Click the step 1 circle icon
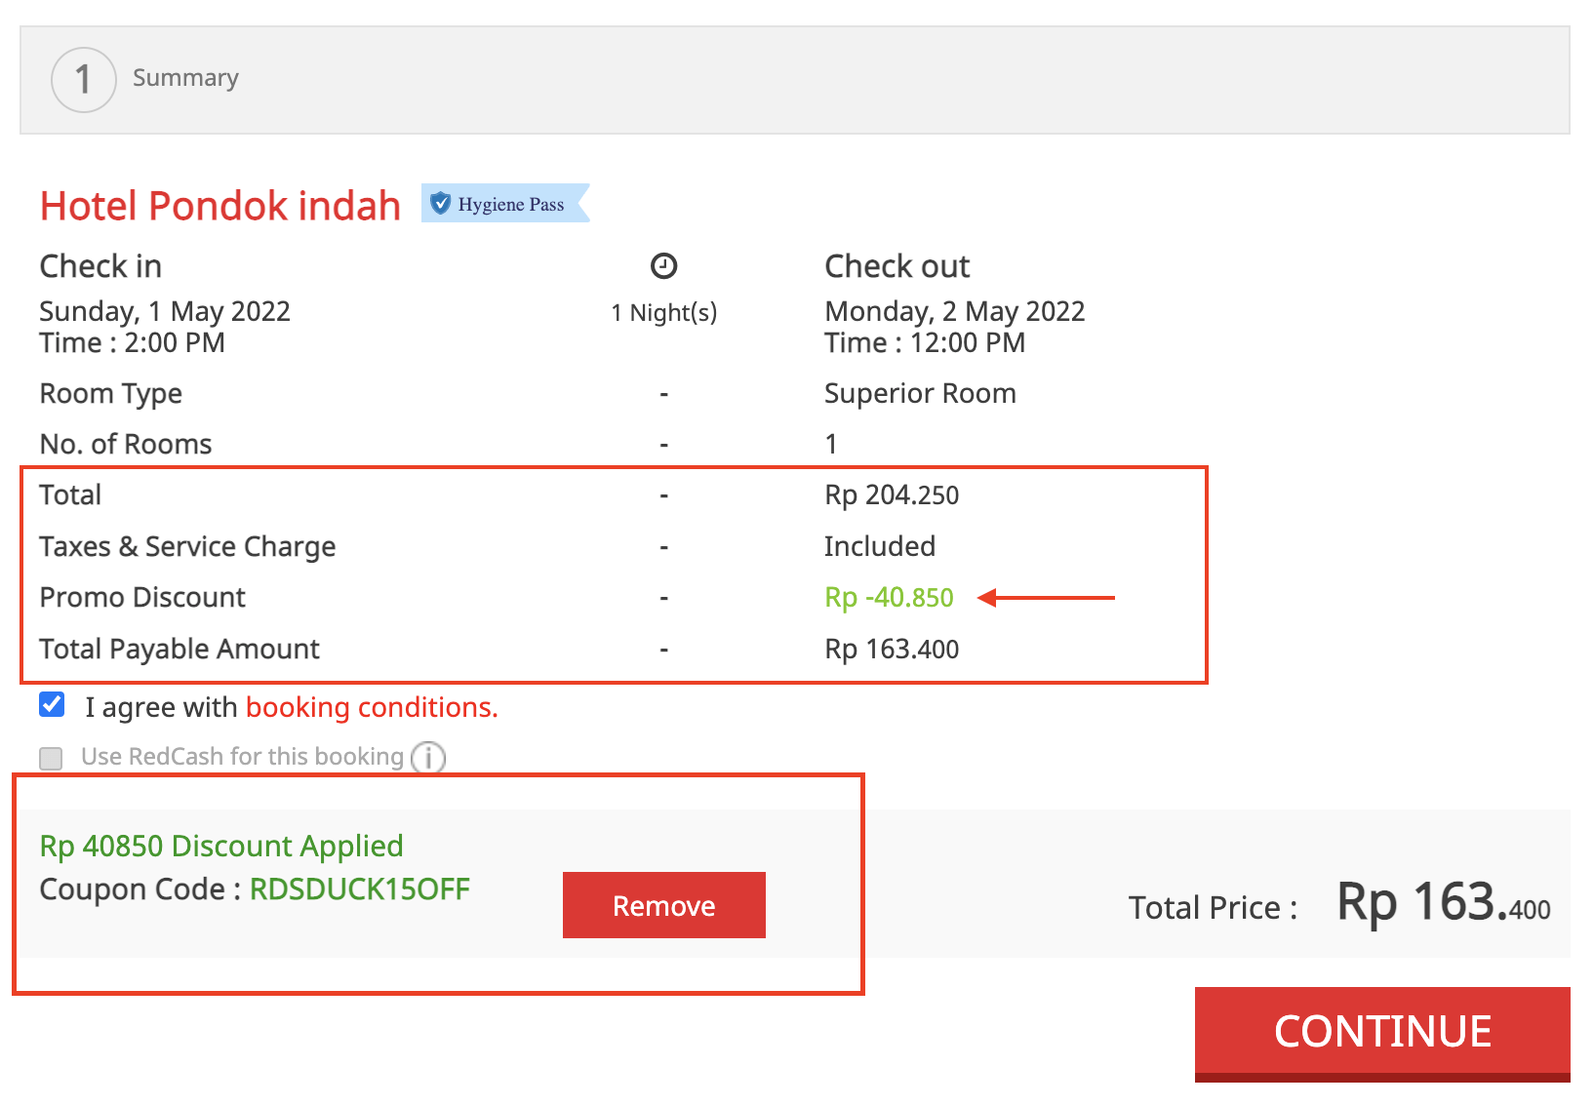 [x=84, y=79]
